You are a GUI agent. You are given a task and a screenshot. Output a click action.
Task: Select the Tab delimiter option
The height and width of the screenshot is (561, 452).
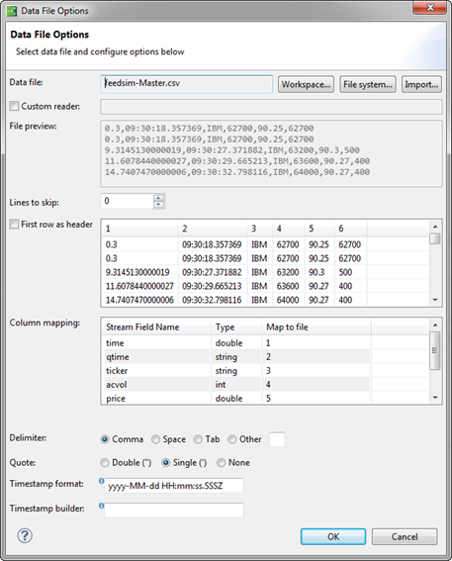(198, 439)
